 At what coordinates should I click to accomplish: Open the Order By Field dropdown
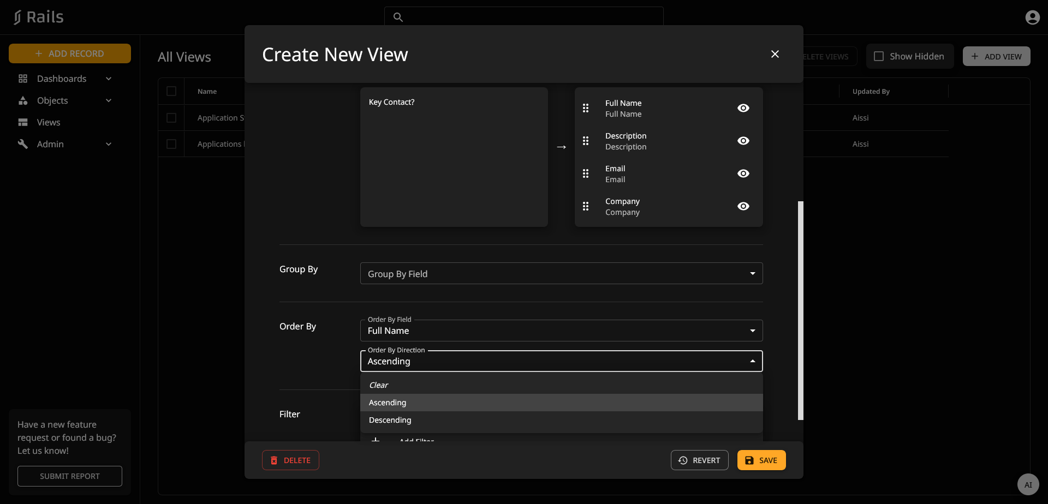coord(561,331)
